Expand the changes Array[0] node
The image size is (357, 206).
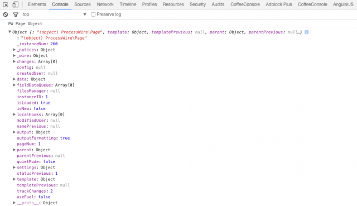[14, 61]
